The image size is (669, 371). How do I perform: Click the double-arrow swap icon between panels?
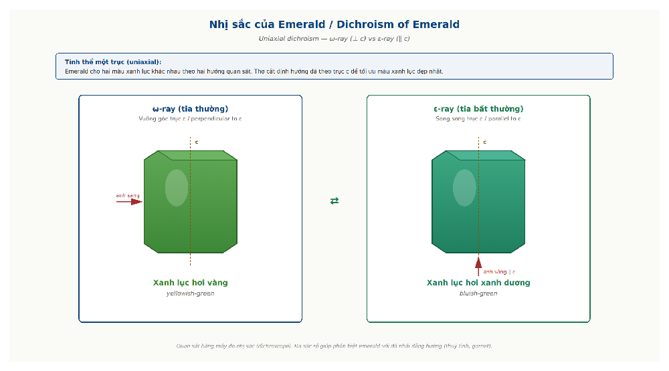point(334,201)
